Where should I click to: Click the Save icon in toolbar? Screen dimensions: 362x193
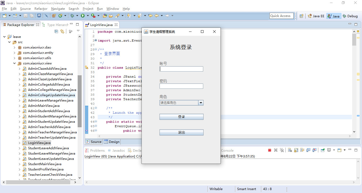click(x=25, y=16)
